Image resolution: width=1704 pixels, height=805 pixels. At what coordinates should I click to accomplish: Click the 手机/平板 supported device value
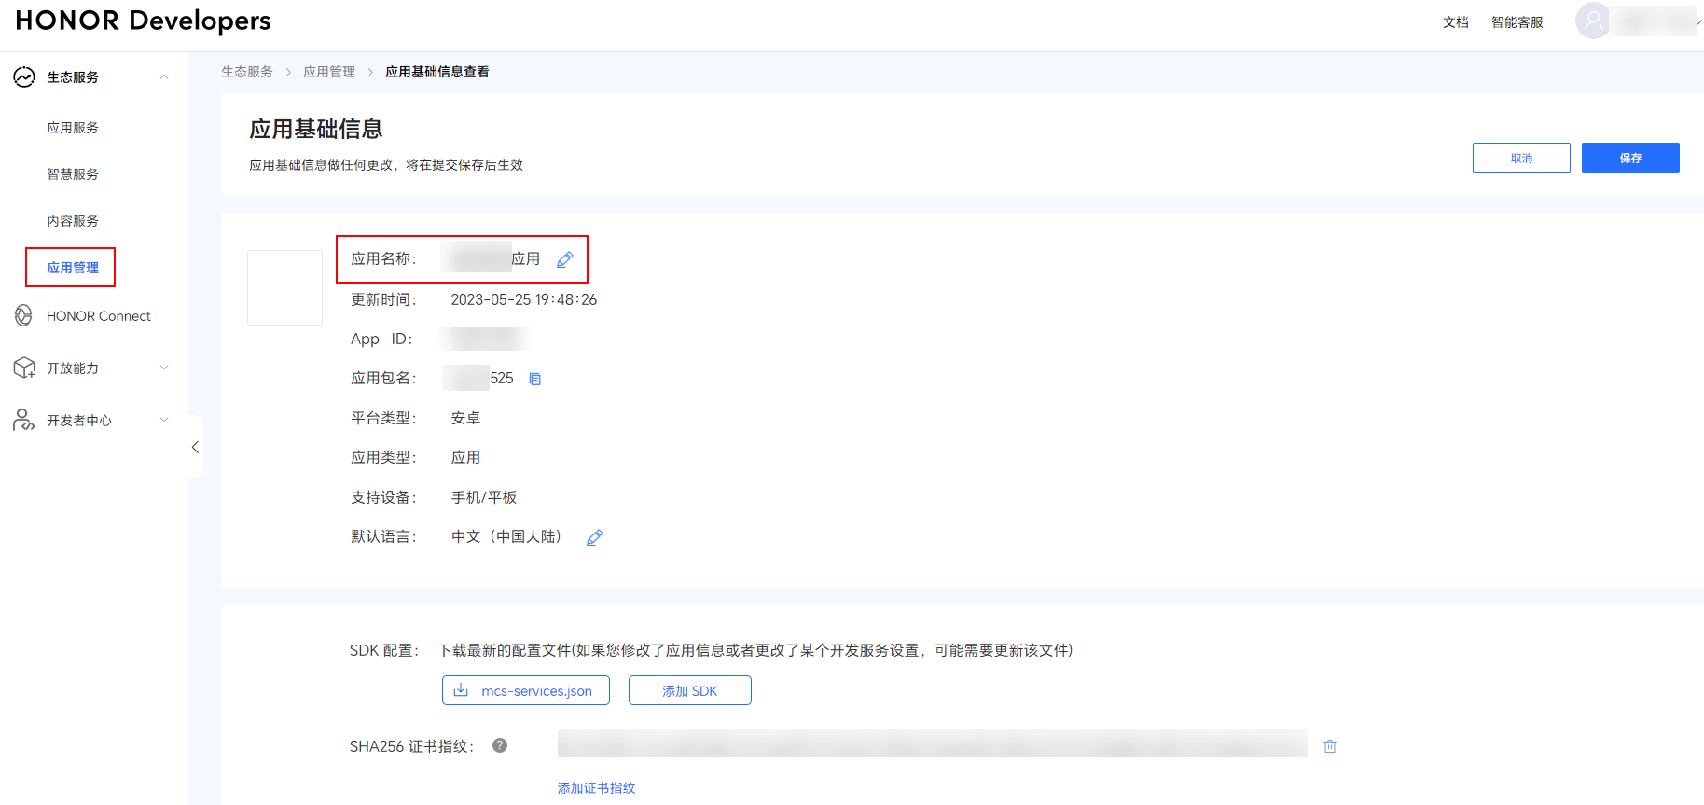tap(484, 497)
